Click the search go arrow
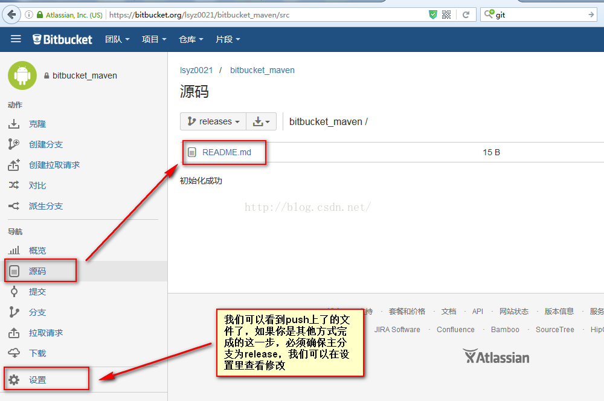This screenshot has width=604, height=401. pyautogui.click(x=591, y=14)
